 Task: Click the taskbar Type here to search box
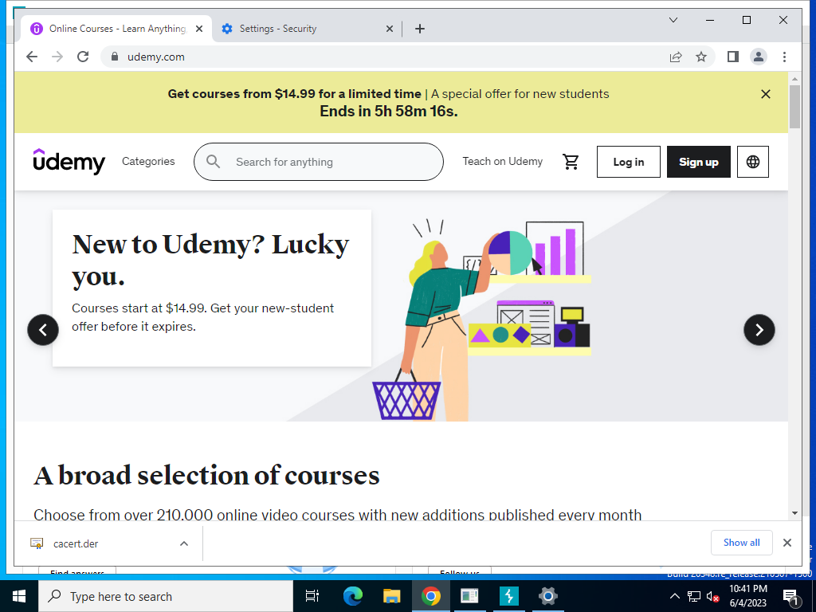[166, 596]
